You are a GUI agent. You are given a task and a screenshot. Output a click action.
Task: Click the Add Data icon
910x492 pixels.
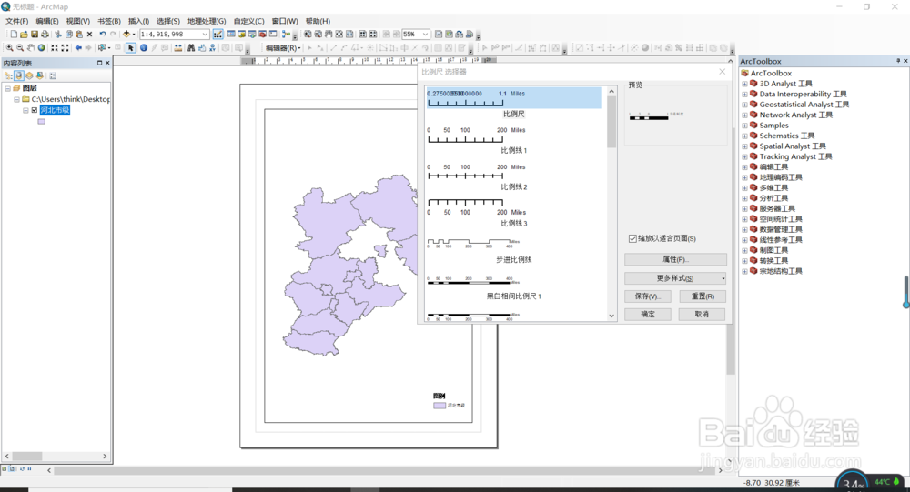126,35
